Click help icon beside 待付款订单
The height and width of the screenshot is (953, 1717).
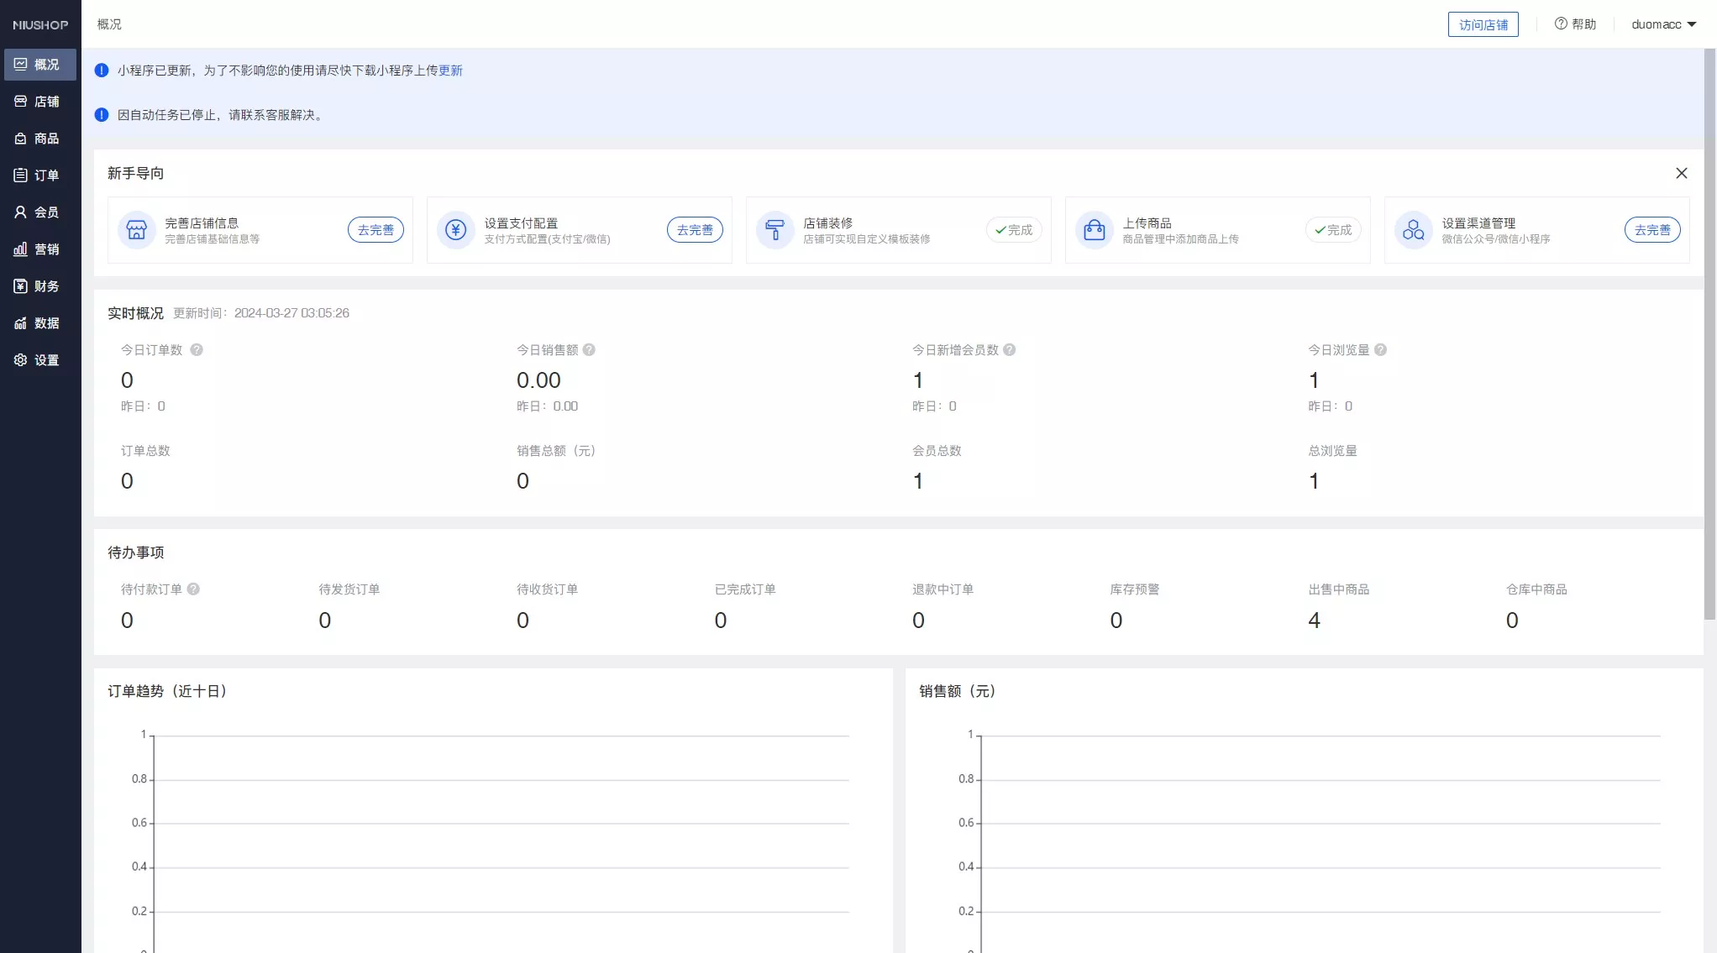[193, 589]
